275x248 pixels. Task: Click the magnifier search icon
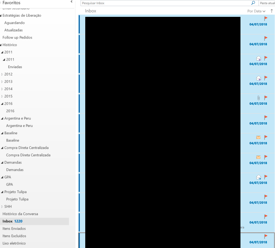253,3
